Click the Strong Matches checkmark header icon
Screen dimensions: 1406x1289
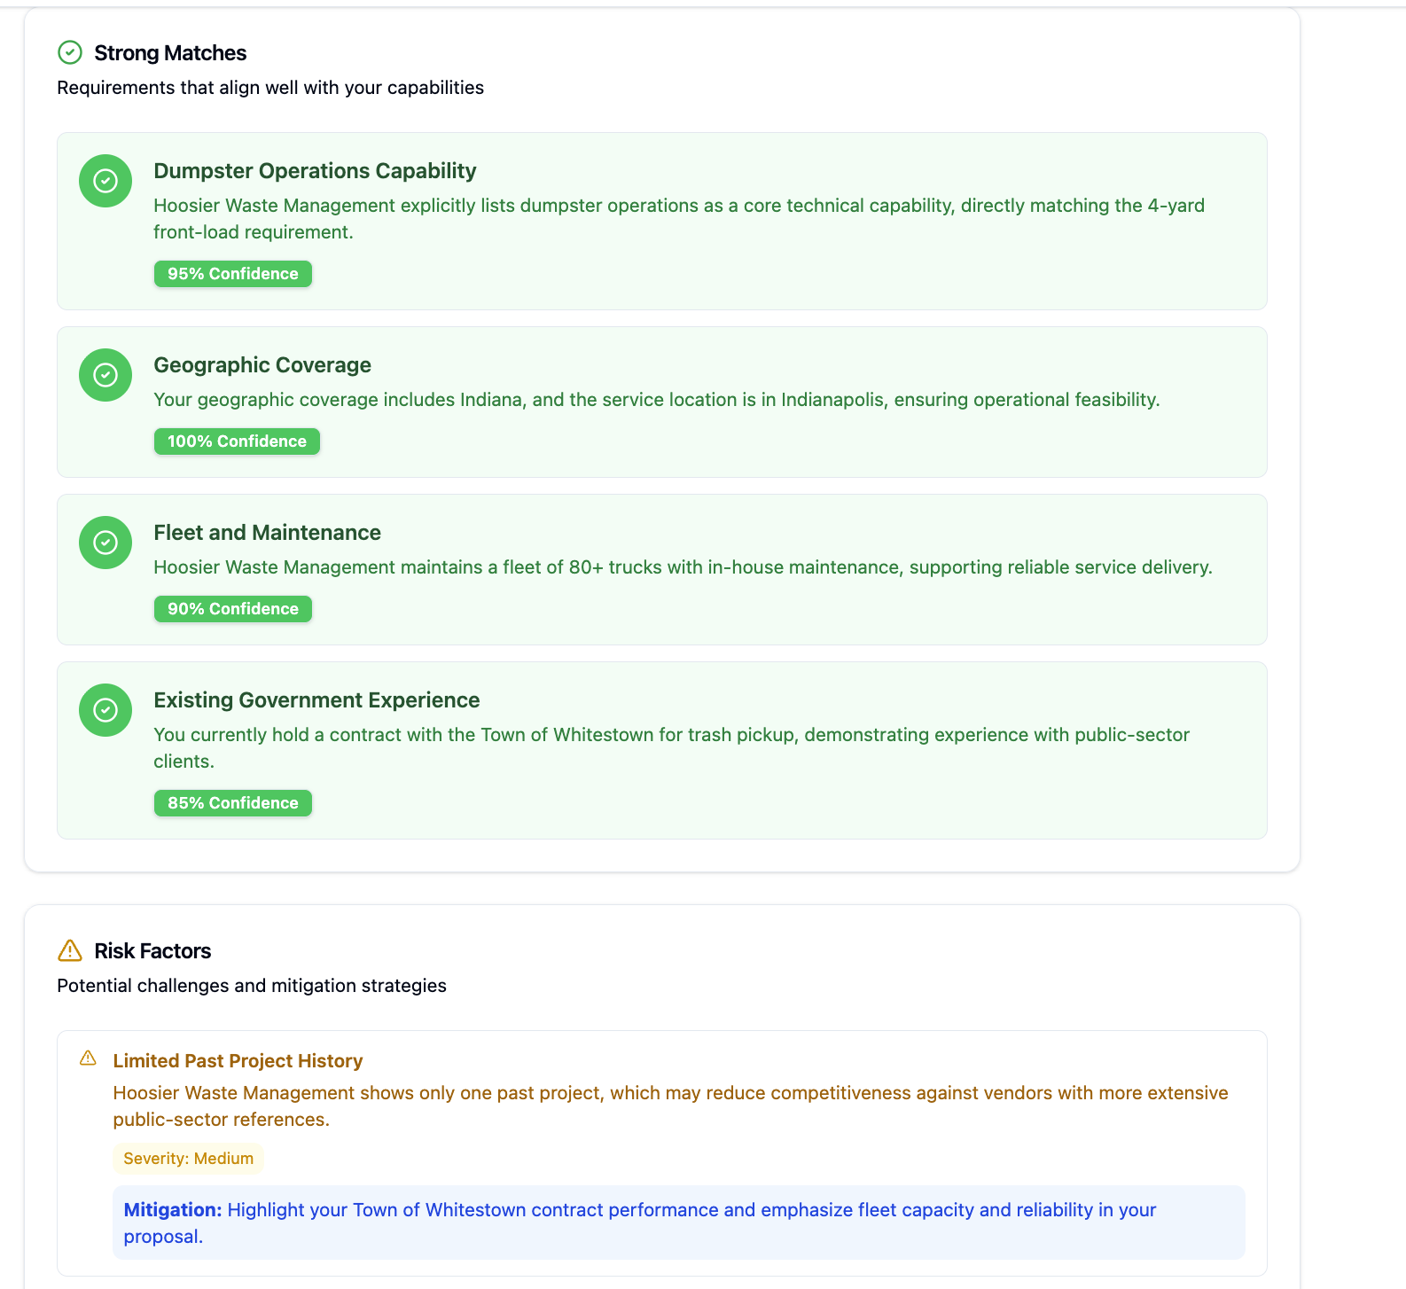70,53
